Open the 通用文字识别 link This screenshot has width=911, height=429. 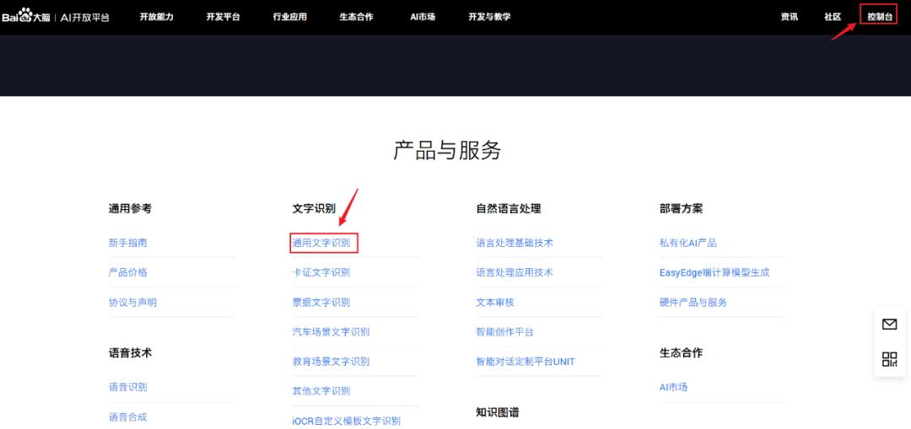coord(321,243)
